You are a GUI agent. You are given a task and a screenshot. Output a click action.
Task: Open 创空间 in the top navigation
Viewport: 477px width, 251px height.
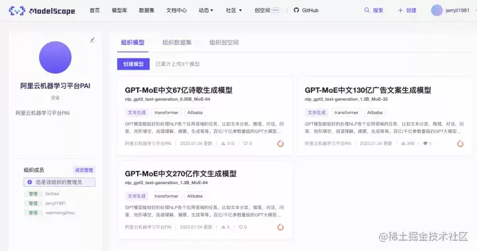click(262, 11)
